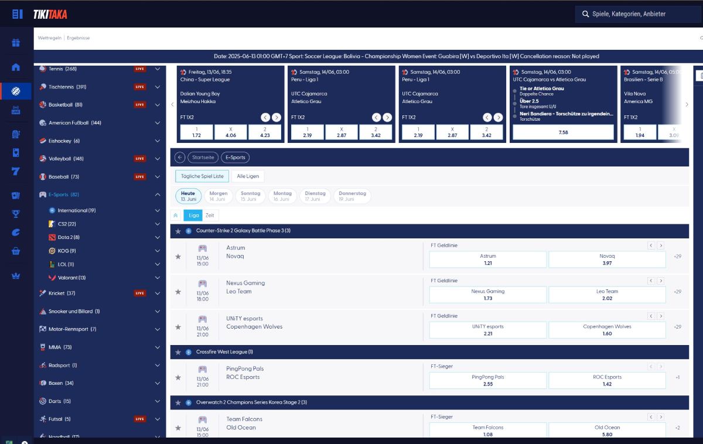Screen dimensions: 703x444
Task: Toggle the hamburger menu next to TikiTaka logo
Action: [x=17, y=14]
